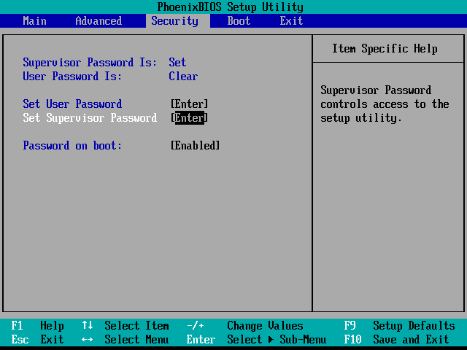
Task: Click the Esc Exit key legend
Action: (x=37, y=340)
